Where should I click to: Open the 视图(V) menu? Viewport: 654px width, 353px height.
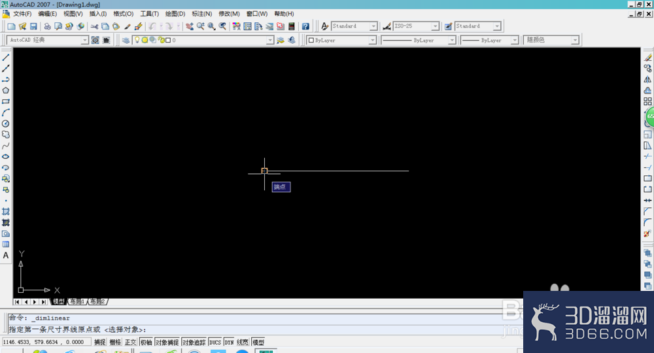(x=73, y=14)
